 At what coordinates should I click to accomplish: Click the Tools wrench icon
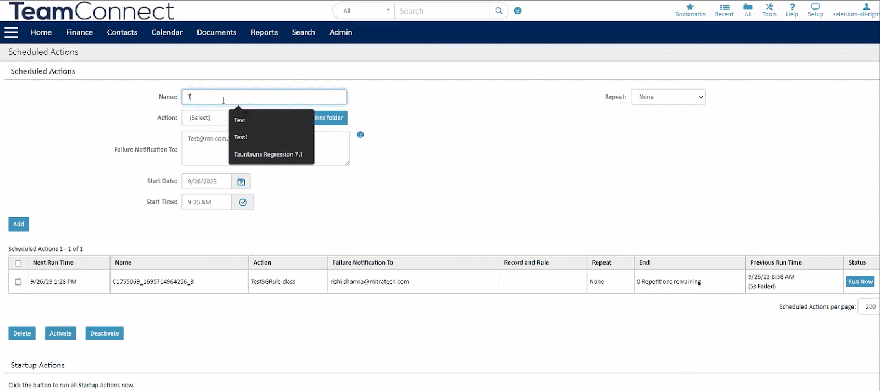(769, 7)
